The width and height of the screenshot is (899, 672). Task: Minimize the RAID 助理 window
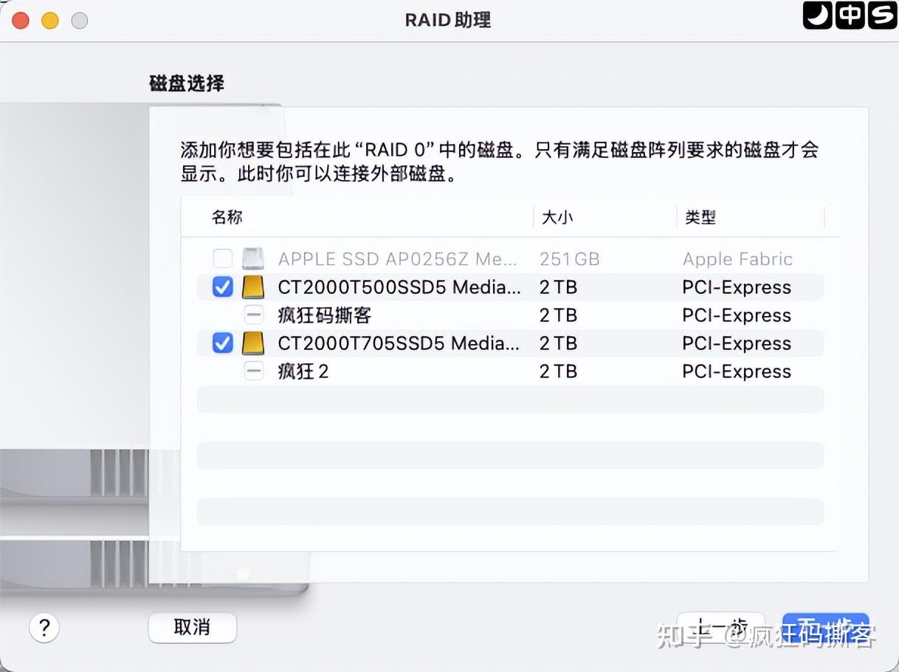click(50, 20)
